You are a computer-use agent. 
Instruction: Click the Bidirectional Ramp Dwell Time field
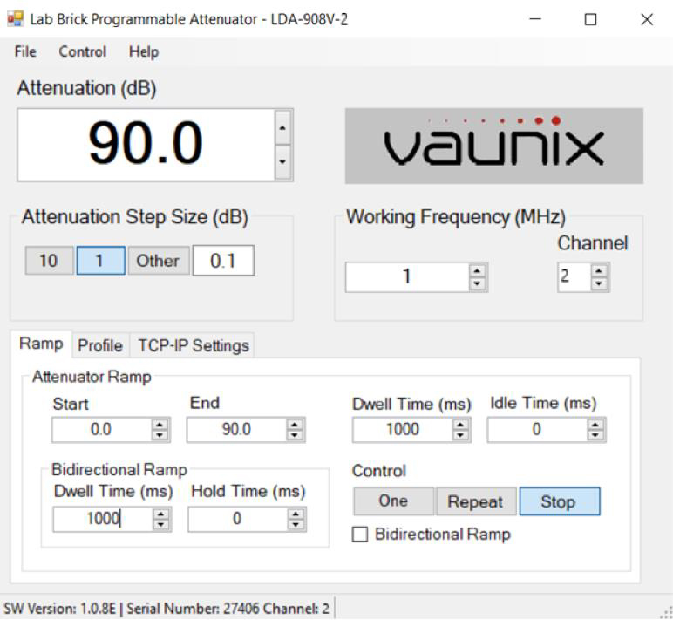click(x=103, y=519)
